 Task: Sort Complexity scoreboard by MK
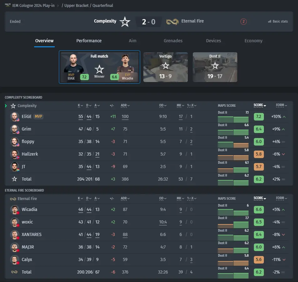pos(180,105)
